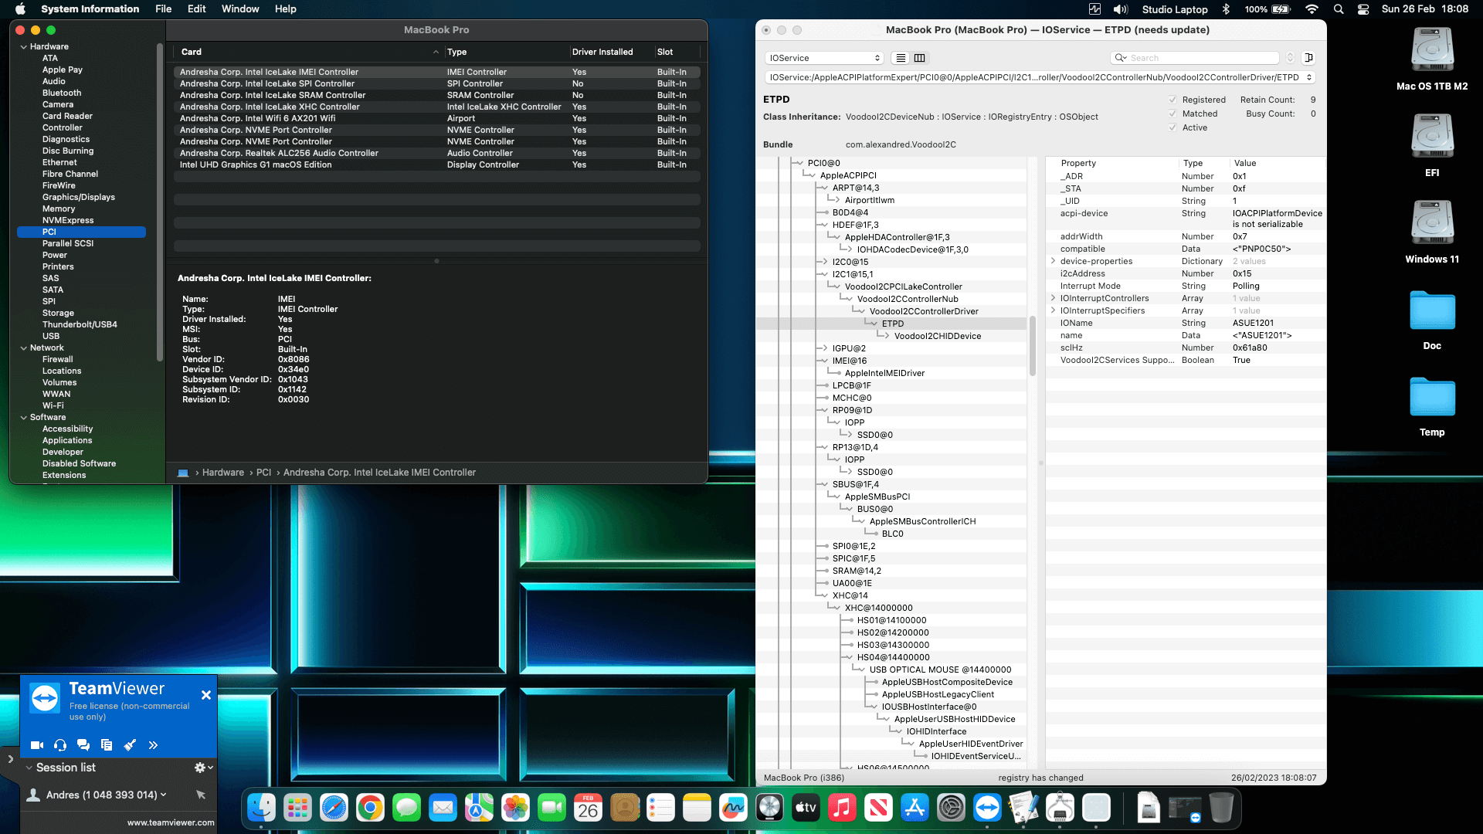Image resolution: width=1483 pixels, height=834 pixels.
Task: Open the Edit menu
Action: [197, 9]
